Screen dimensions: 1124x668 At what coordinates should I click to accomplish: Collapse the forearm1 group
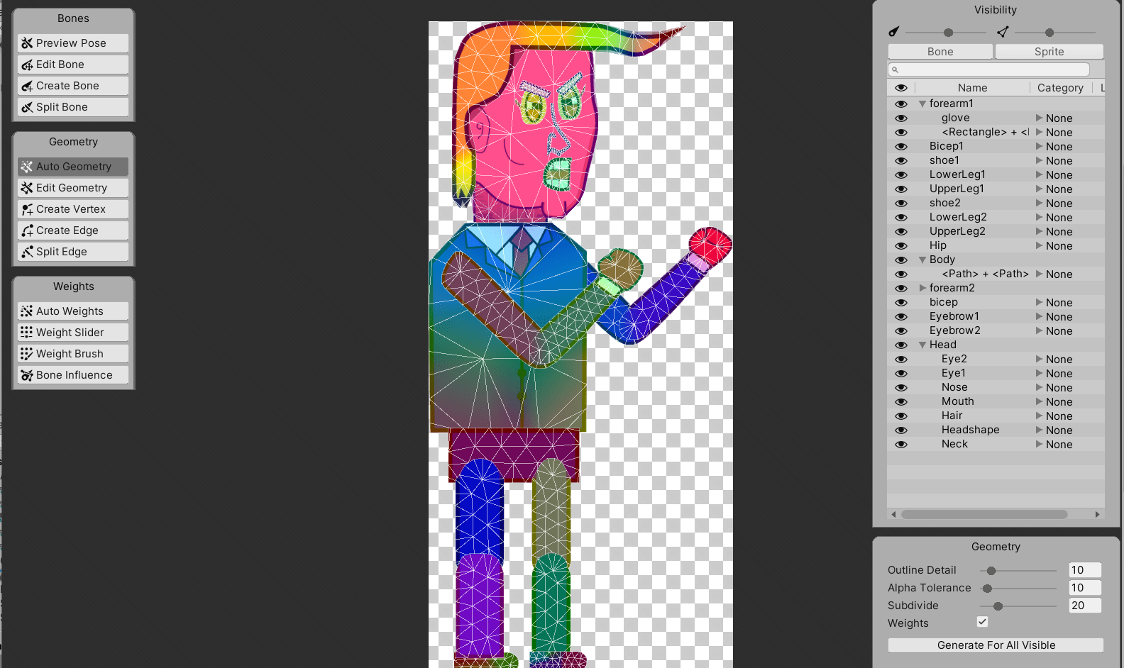[922, 104]
